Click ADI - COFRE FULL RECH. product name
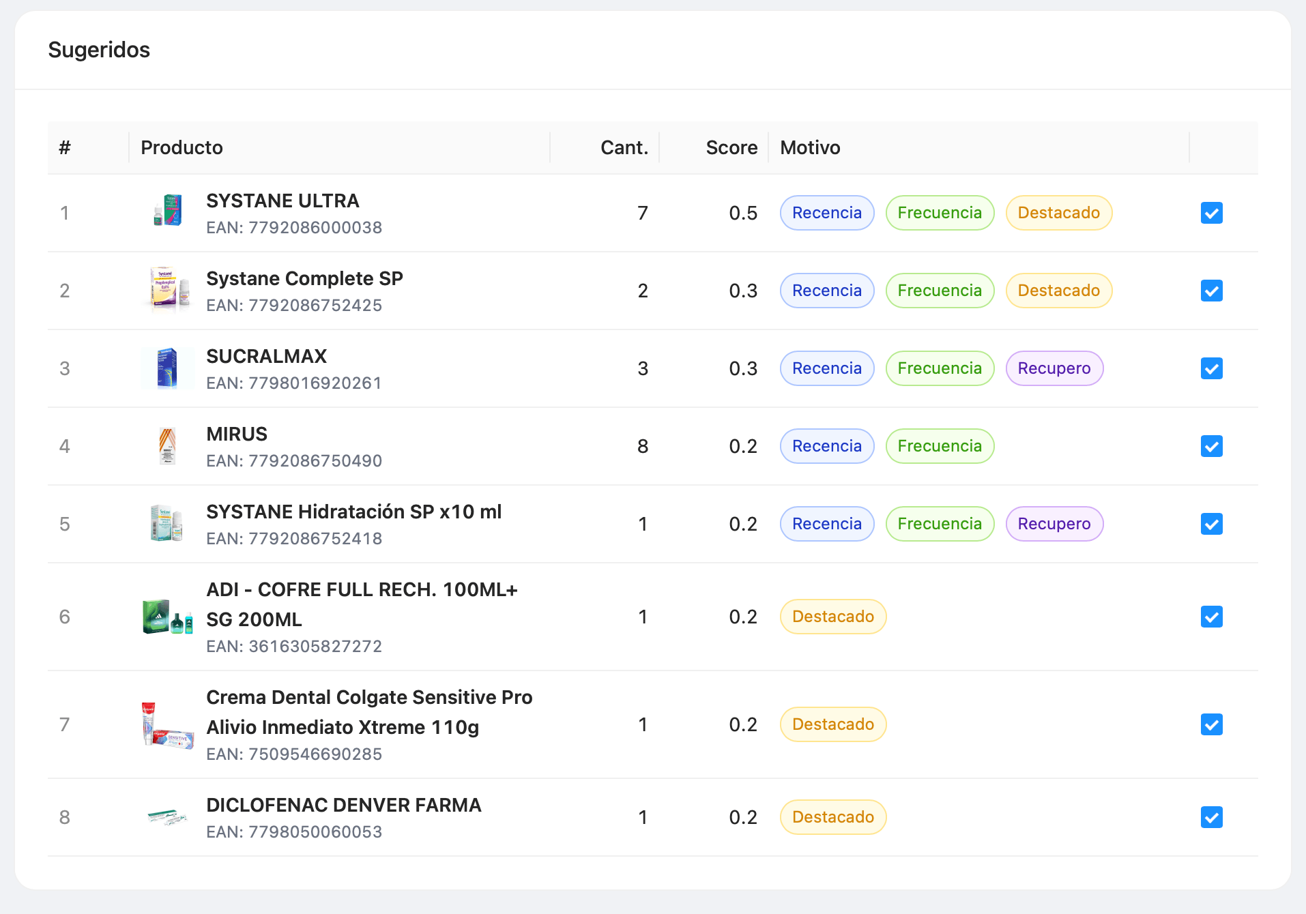1306x914 pixels. (x=362, y=604)
